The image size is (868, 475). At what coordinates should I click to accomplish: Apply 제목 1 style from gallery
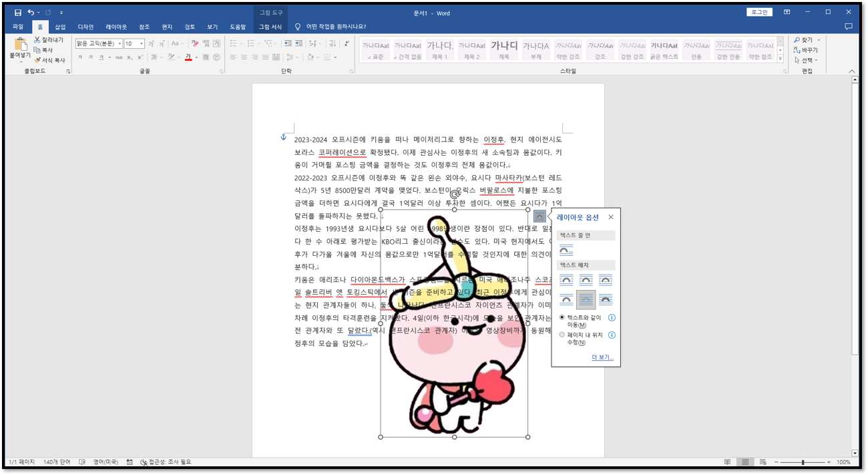pos(440,49)
